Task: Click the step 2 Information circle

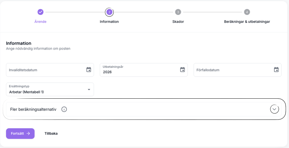Action: [x=109, y=12]
